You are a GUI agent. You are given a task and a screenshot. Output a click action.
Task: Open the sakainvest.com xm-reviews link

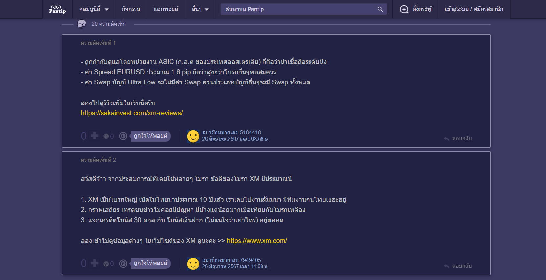(x=132, y=113)
